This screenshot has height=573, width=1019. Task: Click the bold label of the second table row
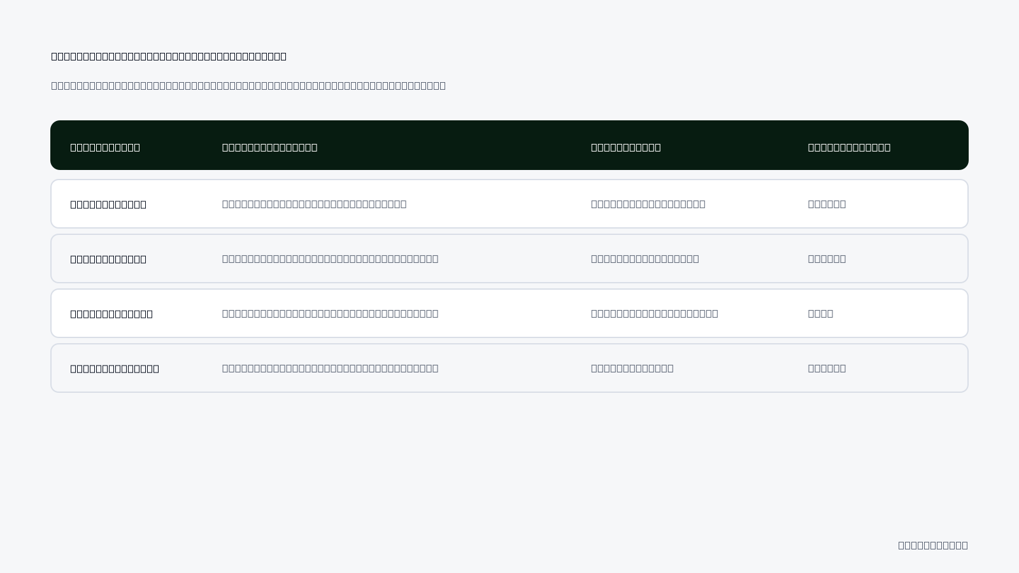click(108, 259)
